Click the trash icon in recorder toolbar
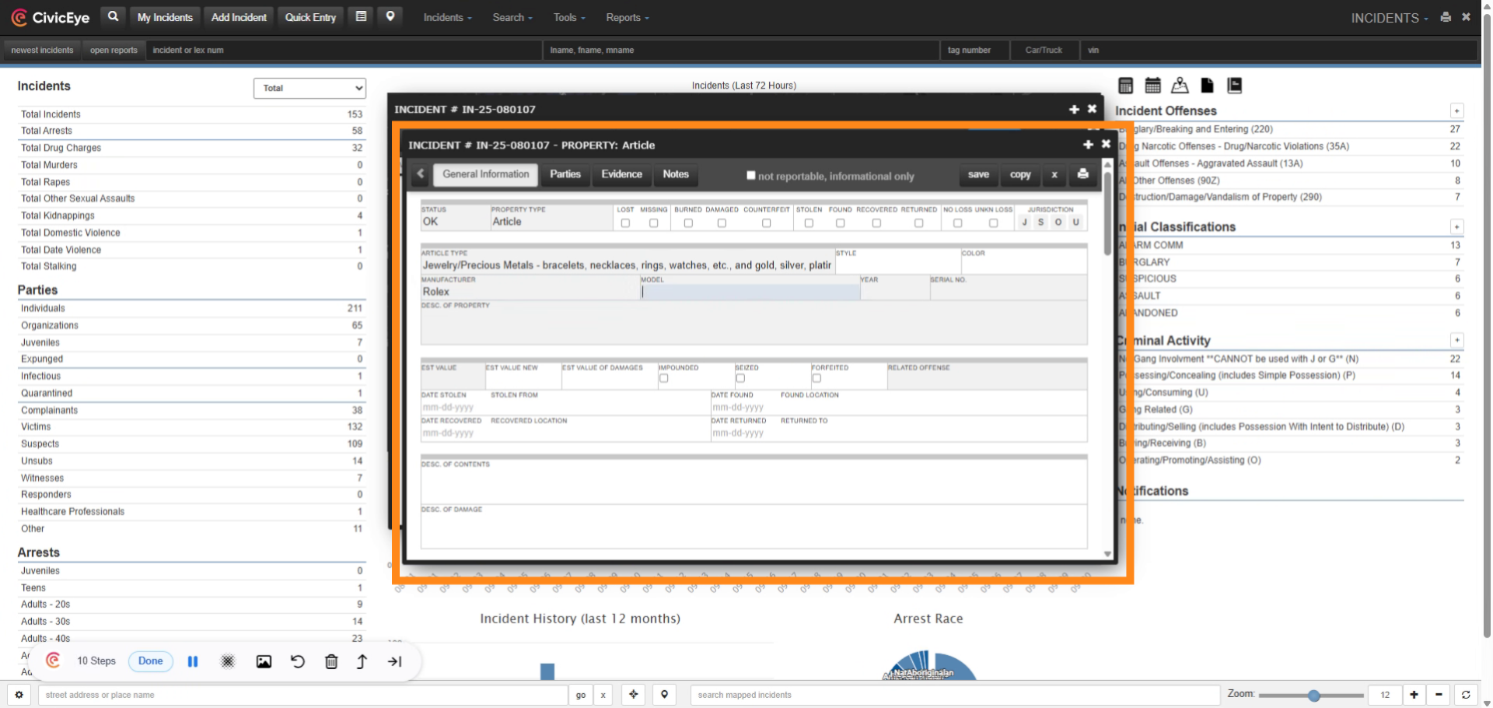1493x708 pixels. tap(331, 661)
